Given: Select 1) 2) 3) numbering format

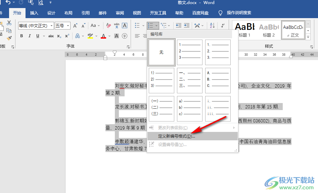Looking at the screenshot, I should (162, 81).
